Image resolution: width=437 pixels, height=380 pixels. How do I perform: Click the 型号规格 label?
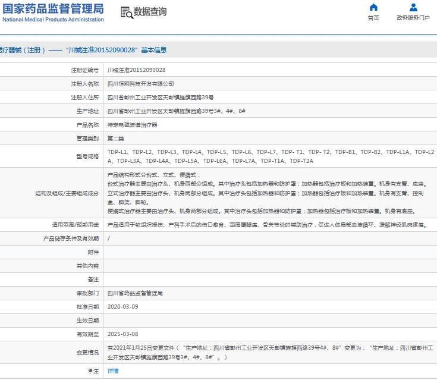click(x=87, y=156)
